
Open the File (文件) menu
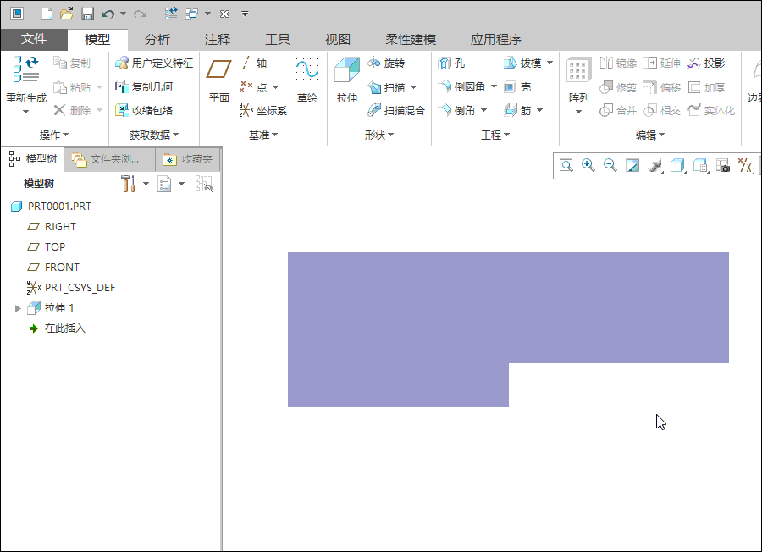34,39
